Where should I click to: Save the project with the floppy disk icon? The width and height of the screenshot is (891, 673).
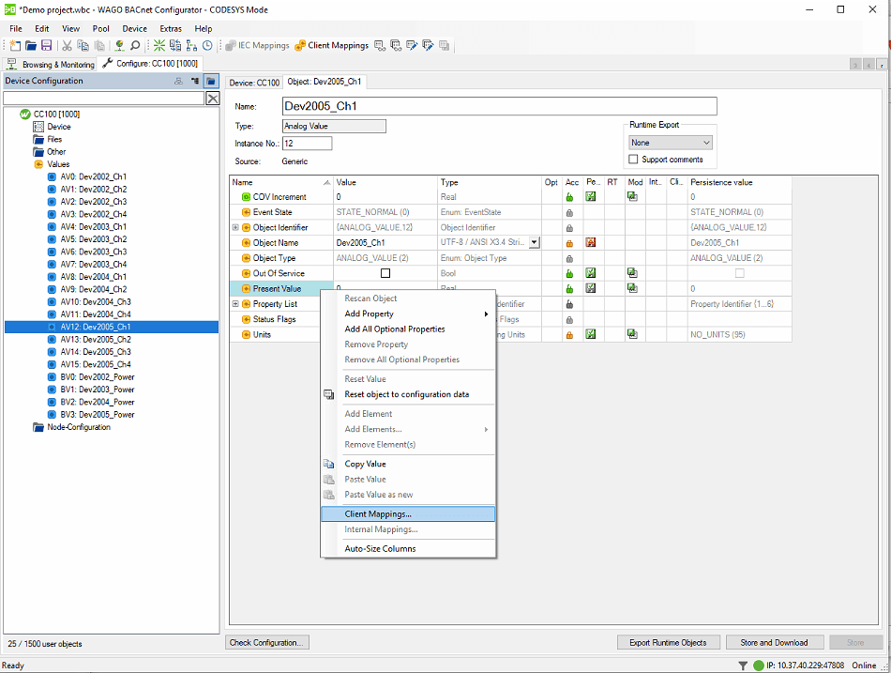(x=47, y=45)
